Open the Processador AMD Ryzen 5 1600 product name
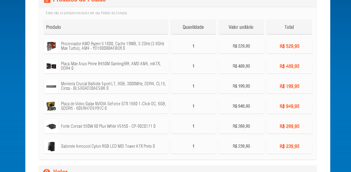The image size is (351, 172). [x=113, y=46]
